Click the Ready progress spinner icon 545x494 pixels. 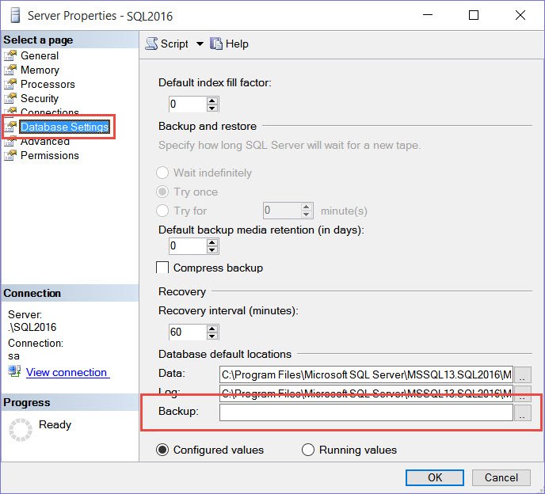tap(21, 430)
